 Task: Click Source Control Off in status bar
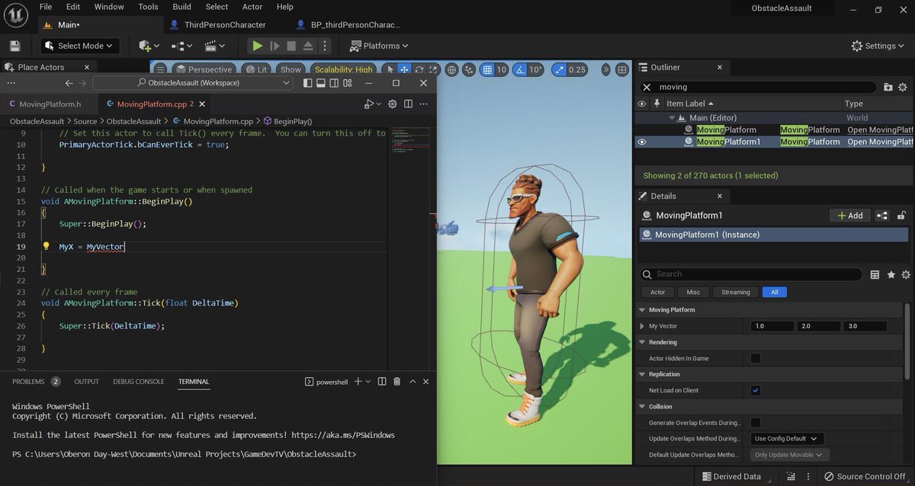point(865,476)
